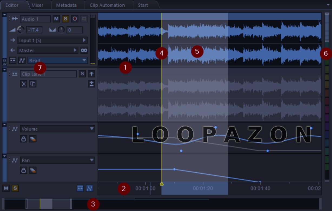Click the Pan automation point where the line starts descending

click(x=174, y=169)
